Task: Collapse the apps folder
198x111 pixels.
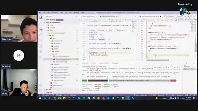Action: coord(52,31)
